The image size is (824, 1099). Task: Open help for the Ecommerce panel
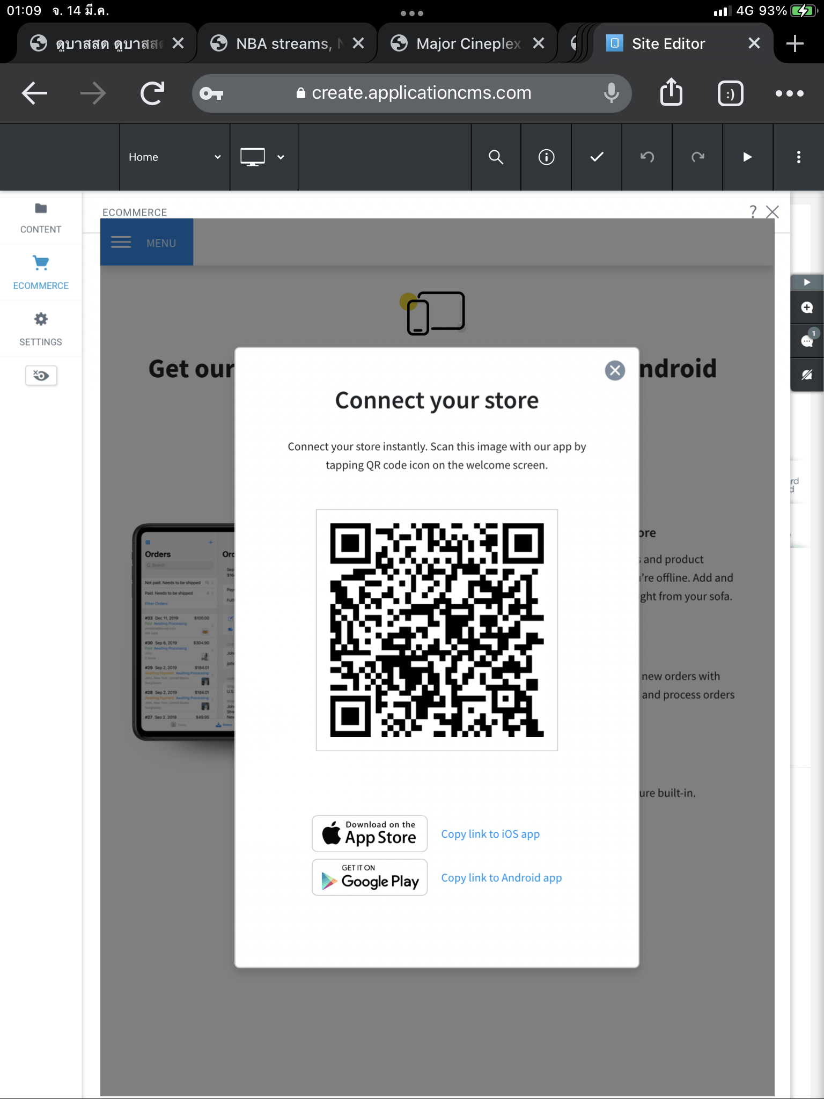753,212
